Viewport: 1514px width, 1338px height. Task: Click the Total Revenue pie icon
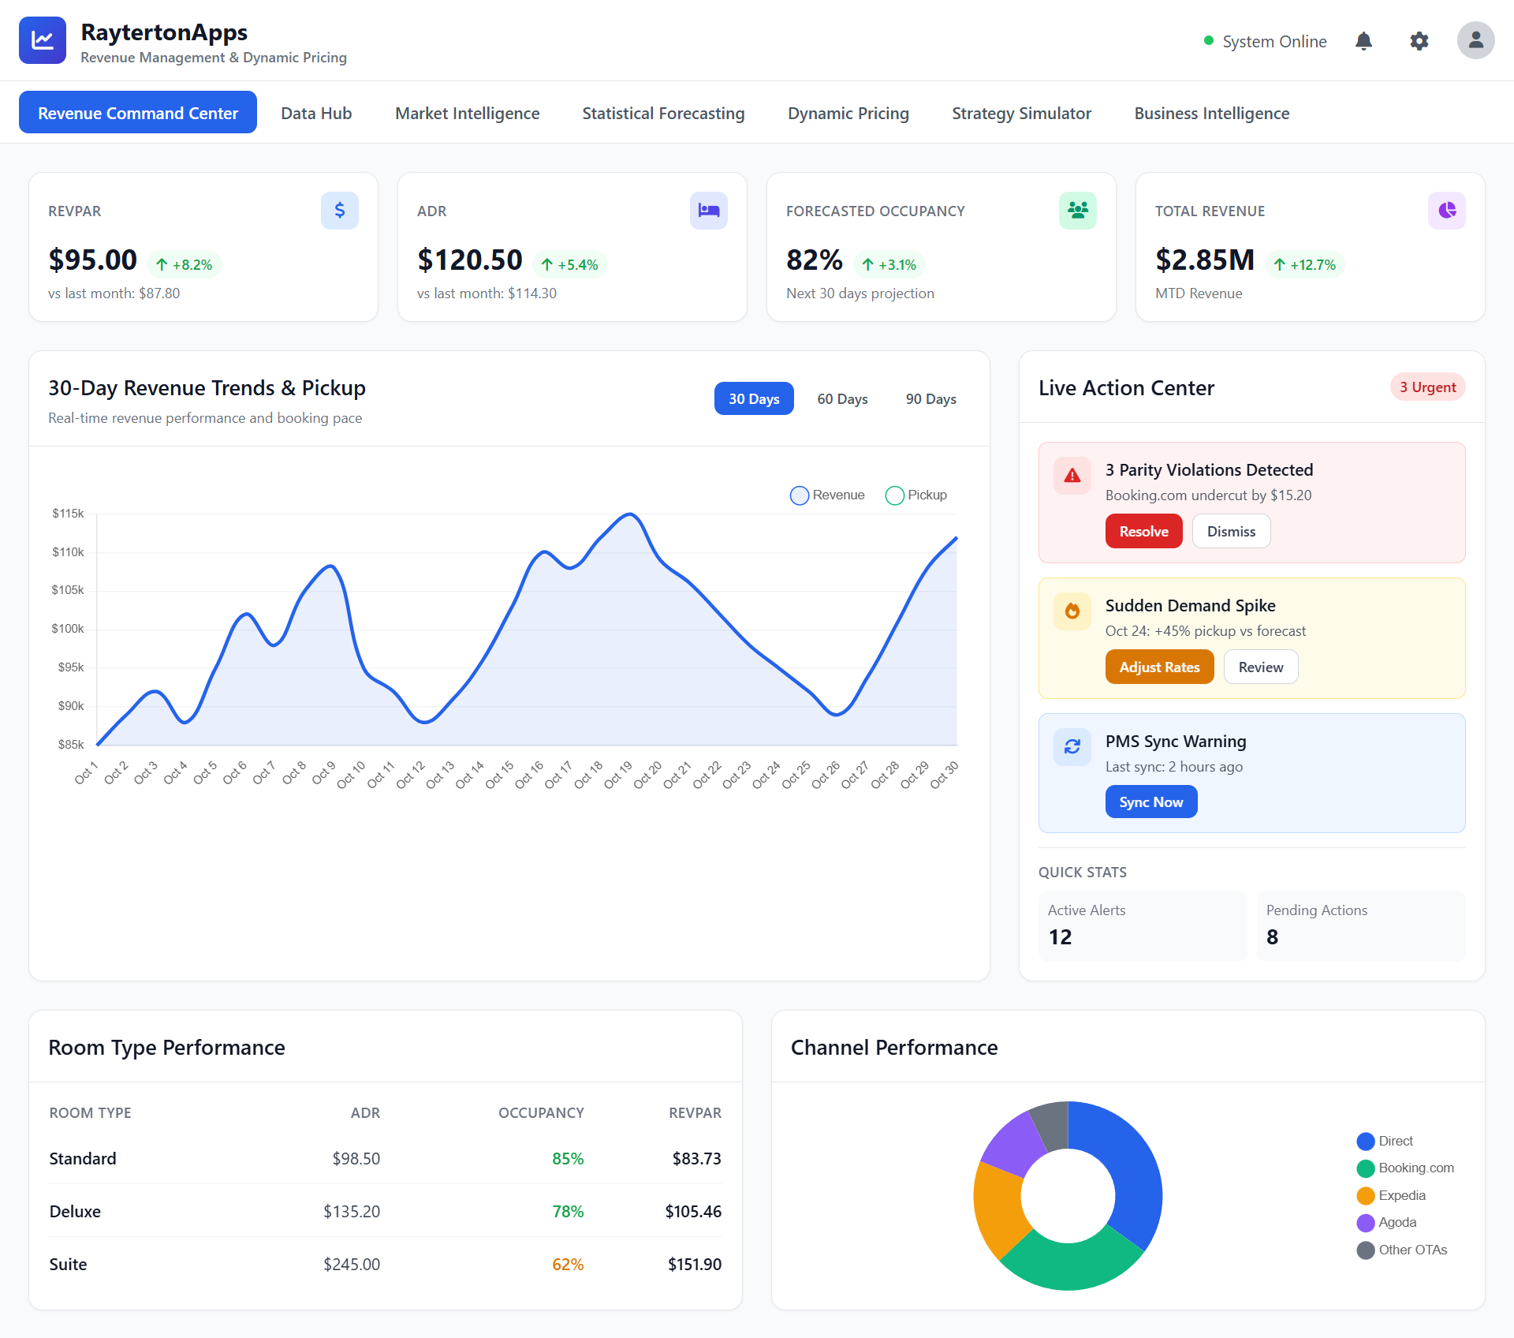[x=1446, y=211]
